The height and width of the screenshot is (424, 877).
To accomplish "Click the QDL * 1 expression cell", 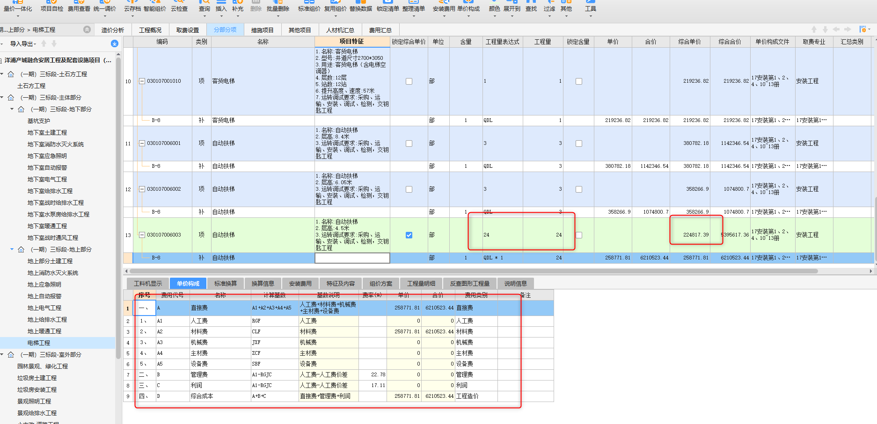I will point(503,258).
